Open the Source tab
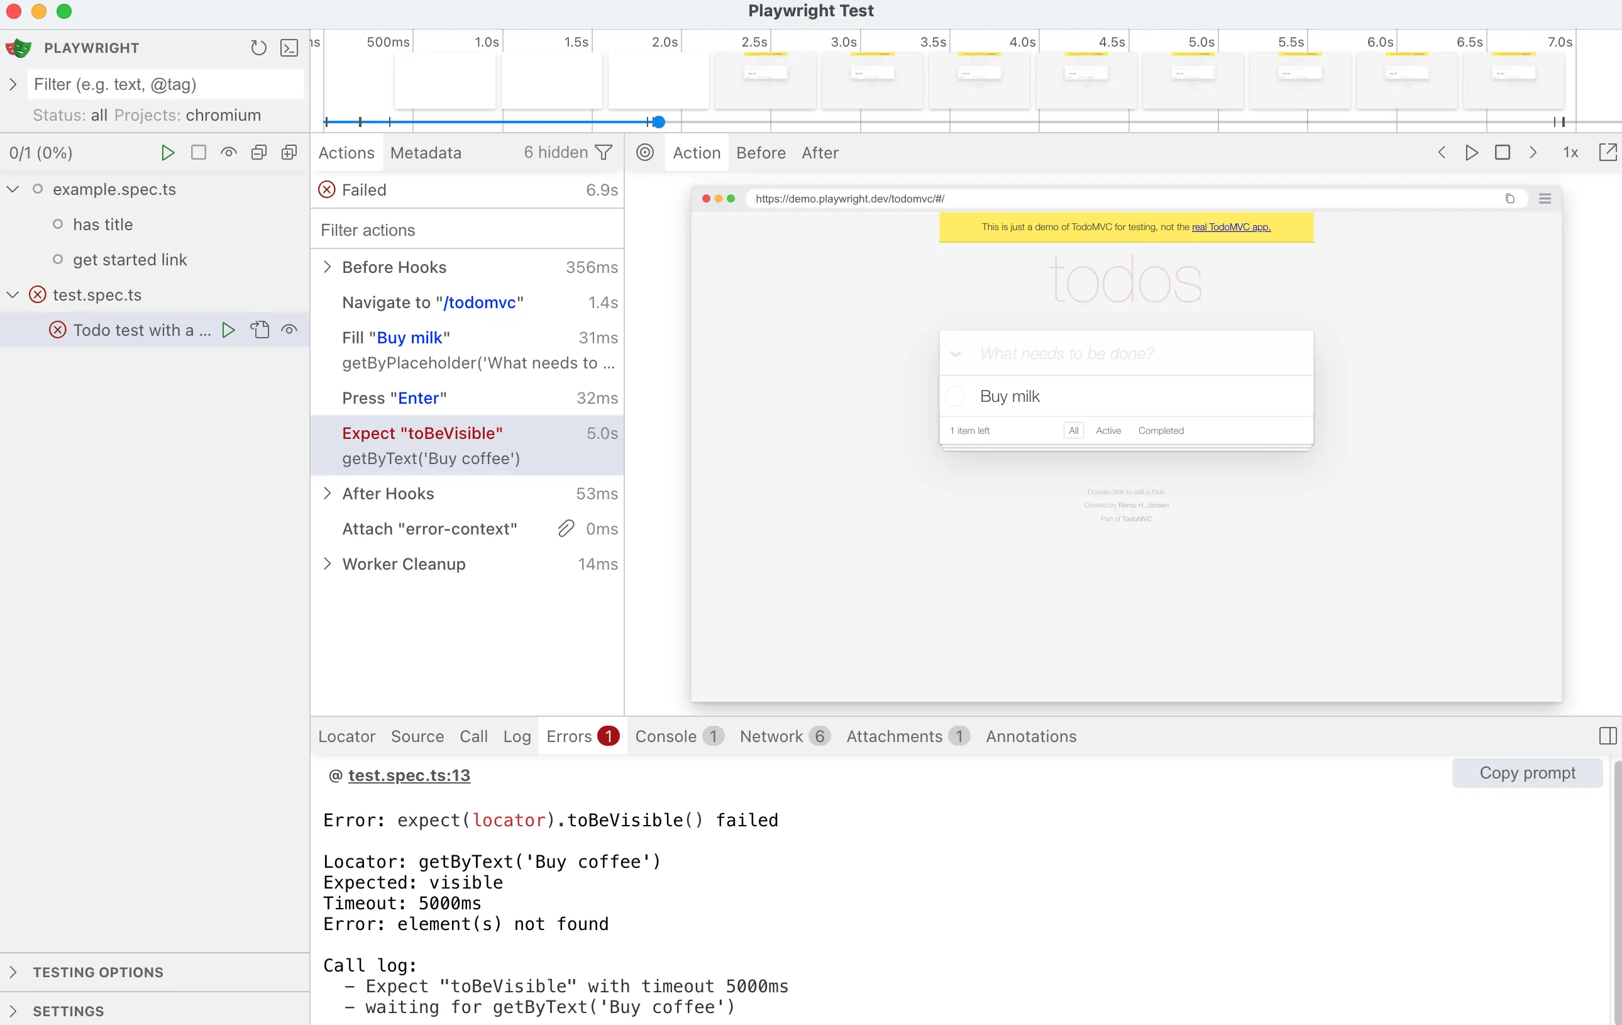1622x1025 pixels. tap(417, 736)
